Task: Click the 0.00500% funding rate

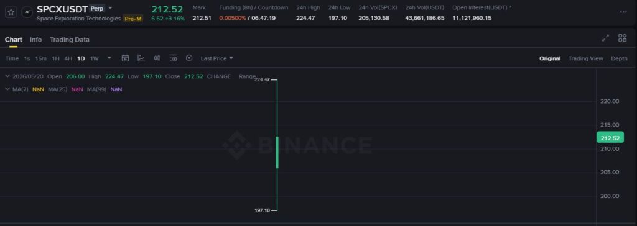Action: coord(233,18)
